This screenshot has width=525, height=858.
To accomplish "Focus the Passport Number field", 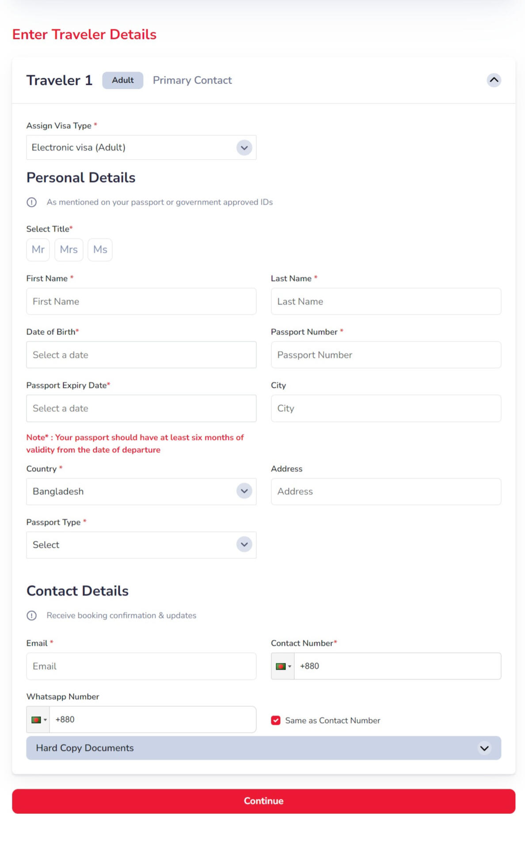I will (x=385, y=355).
